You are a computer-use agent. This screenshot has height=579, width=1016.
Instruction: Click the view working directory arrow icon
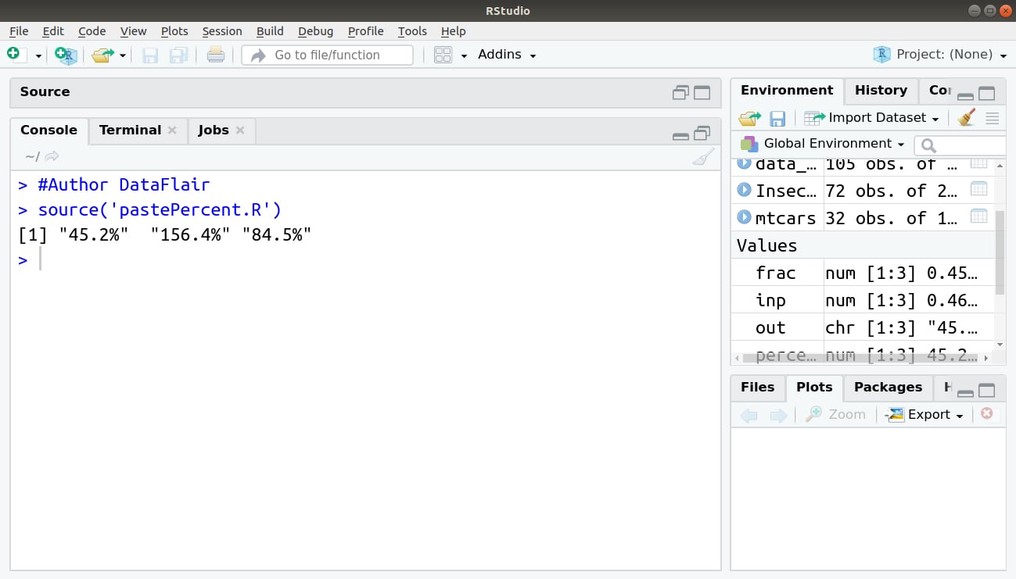[x=52, y=156]
